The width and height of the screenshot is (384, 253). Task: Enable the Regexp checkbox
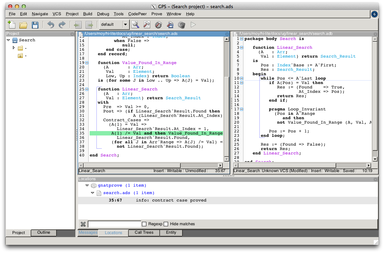coord(144,224)
